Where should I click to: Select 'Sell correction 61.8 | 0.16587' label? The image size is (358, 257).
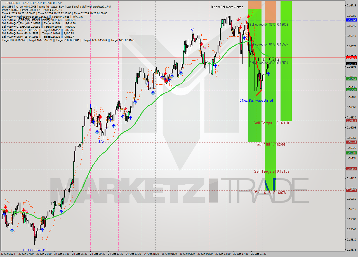(x=269, y=44)
